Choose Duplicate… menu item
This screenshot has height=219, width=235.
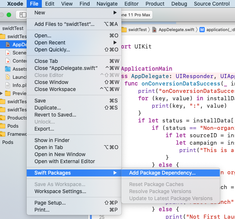[x=74, y=108]
